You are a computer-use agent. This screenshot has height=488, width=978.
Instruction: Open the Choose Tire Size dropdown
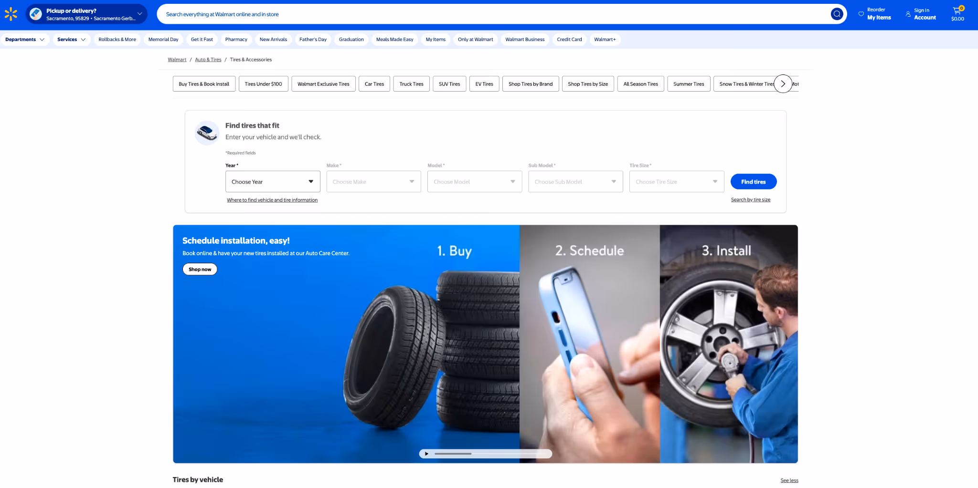coord(677,182)
